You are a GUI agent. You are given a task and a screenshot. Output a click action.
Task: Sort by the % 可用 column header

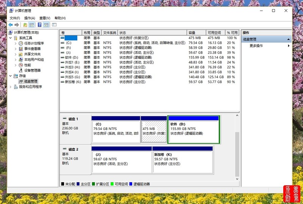point(232,33)
